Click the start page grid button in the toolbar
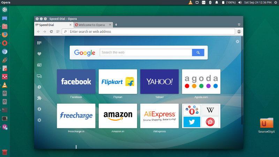 pyautogui.click(x=58, y=31)
